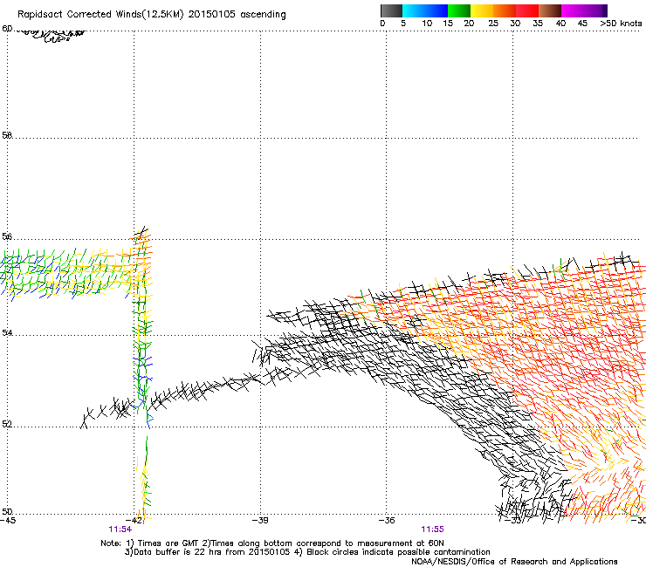Click the latitude label 60

point(7,29)
